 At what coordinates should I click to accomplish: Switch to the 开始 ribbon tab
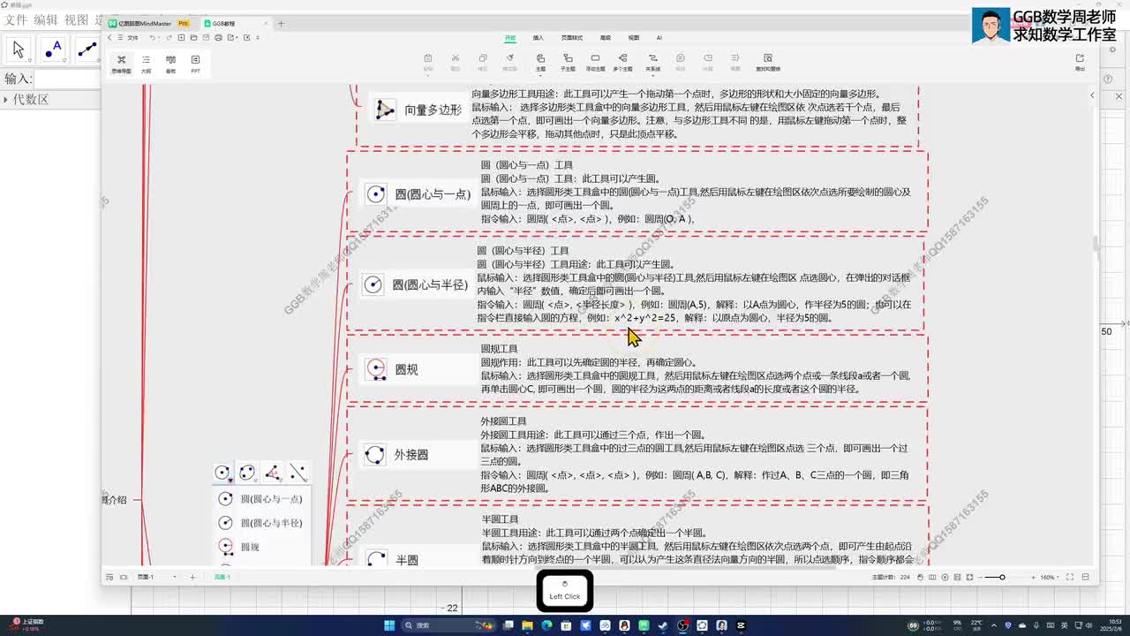pos(510,38)
